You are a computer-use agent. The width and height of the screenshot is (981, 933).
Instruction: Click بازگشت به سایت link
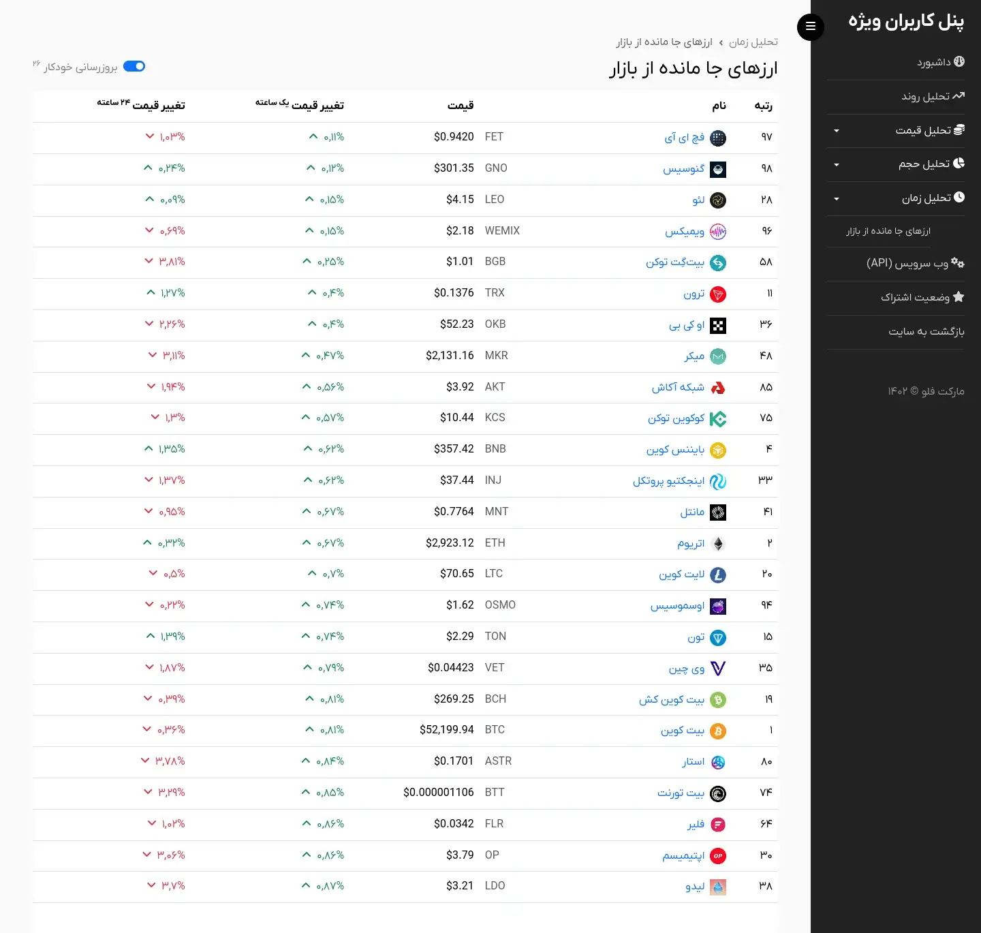(926, 331)
